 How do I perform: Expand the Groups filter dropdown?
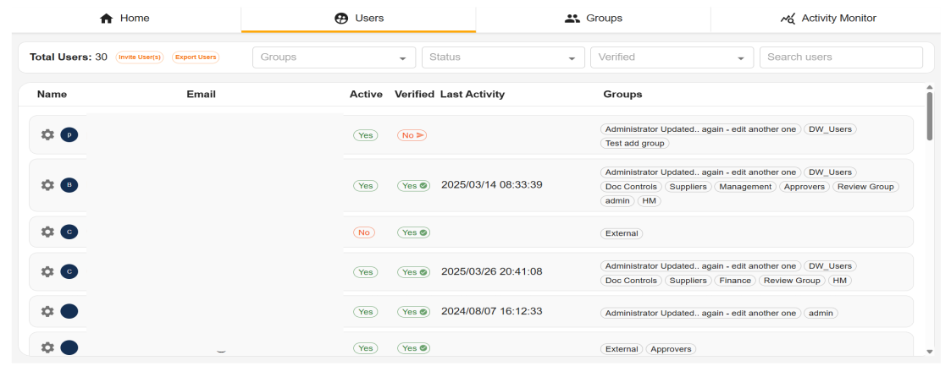334,57
